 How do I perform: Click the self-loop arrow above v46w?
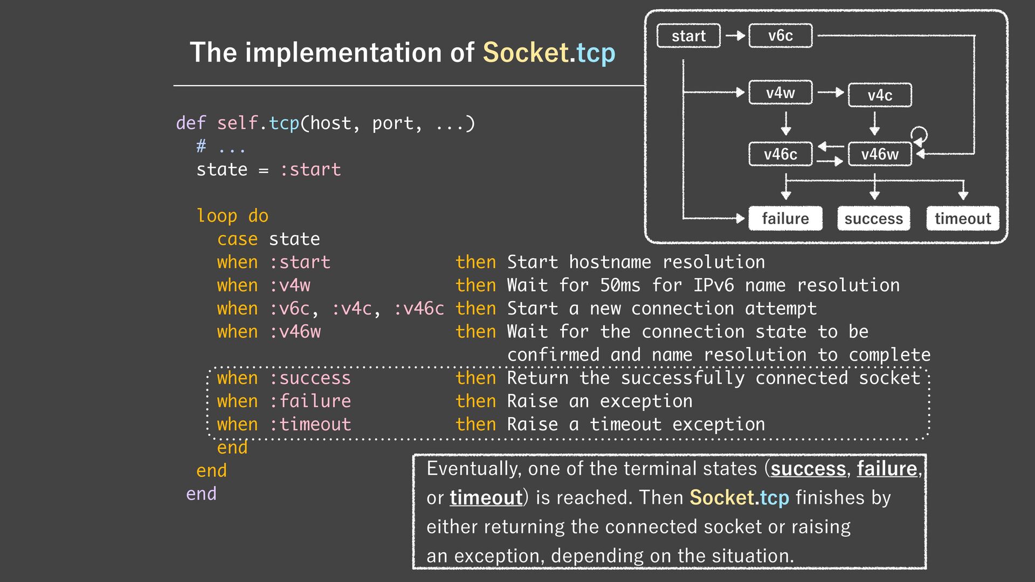919,134
